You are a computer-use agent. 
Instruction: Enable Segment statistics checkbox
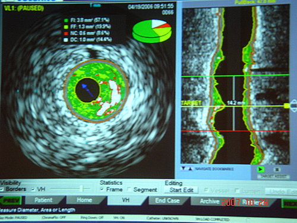[x=129, y=190]
